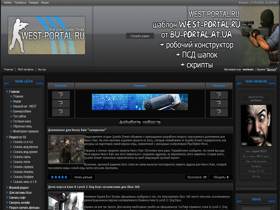The image size is (280, 210).
Task: Go to 'Мой профиль' in navigation bar
Action: coord(26,69)
